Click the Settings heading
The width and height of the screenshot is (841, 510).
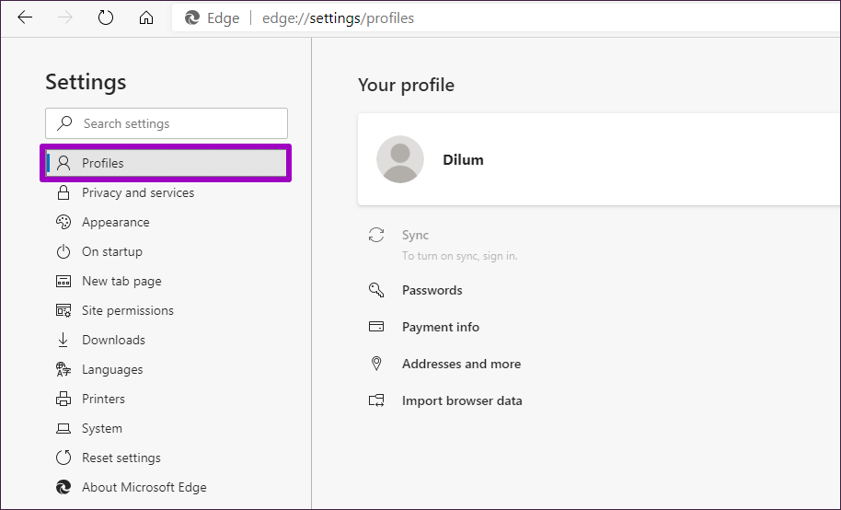86,82
